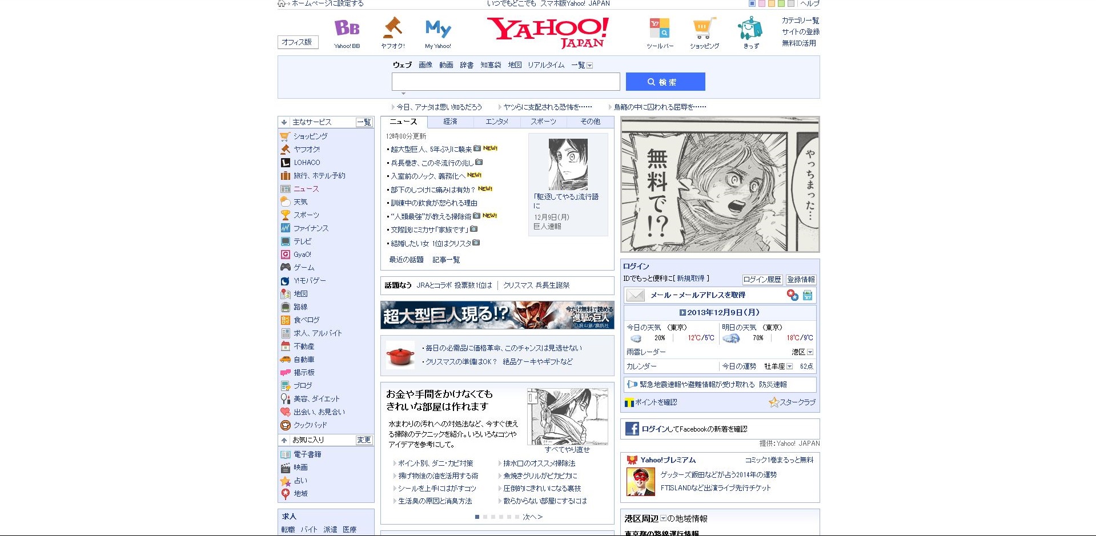Screen dimensions: 1096x536
Task: Expand the 一覧 search category dropdown
Action: pyautogui.click(x=590, y=66)
